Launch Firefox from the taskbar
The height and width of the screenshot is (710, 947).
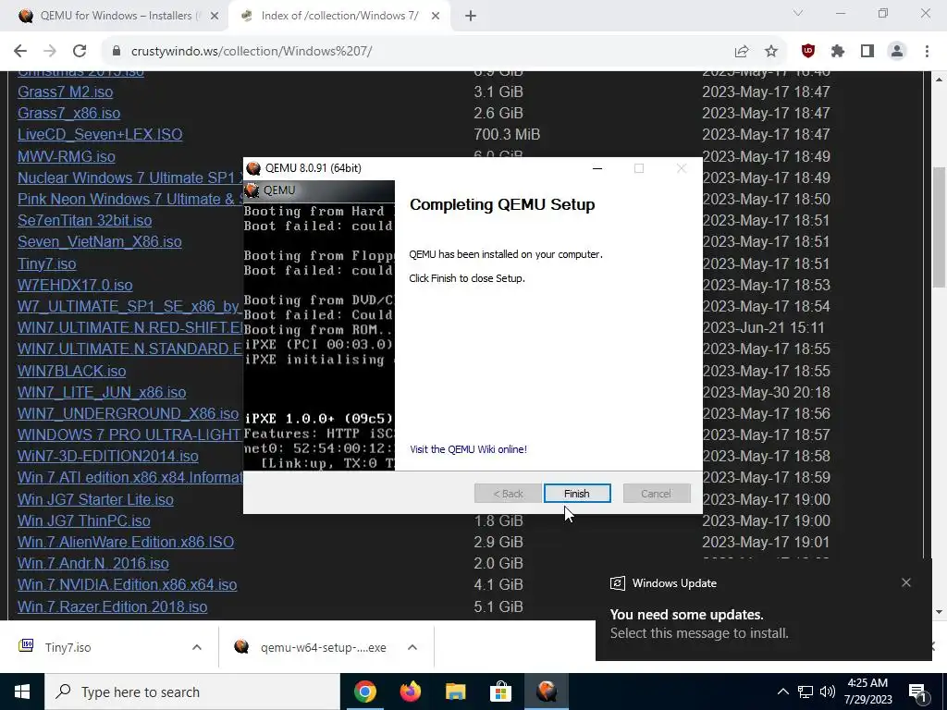coord(410,692)
